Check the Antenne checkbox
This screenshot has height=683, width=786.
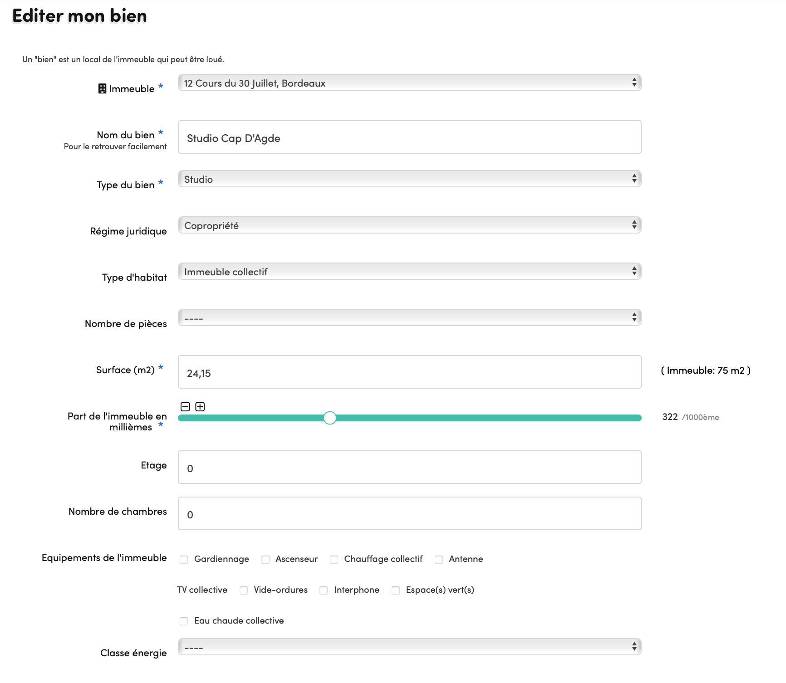pos(439,560)
